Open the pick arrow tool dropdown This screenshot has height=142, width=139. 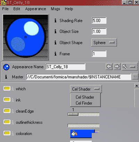tap(130, 67)
